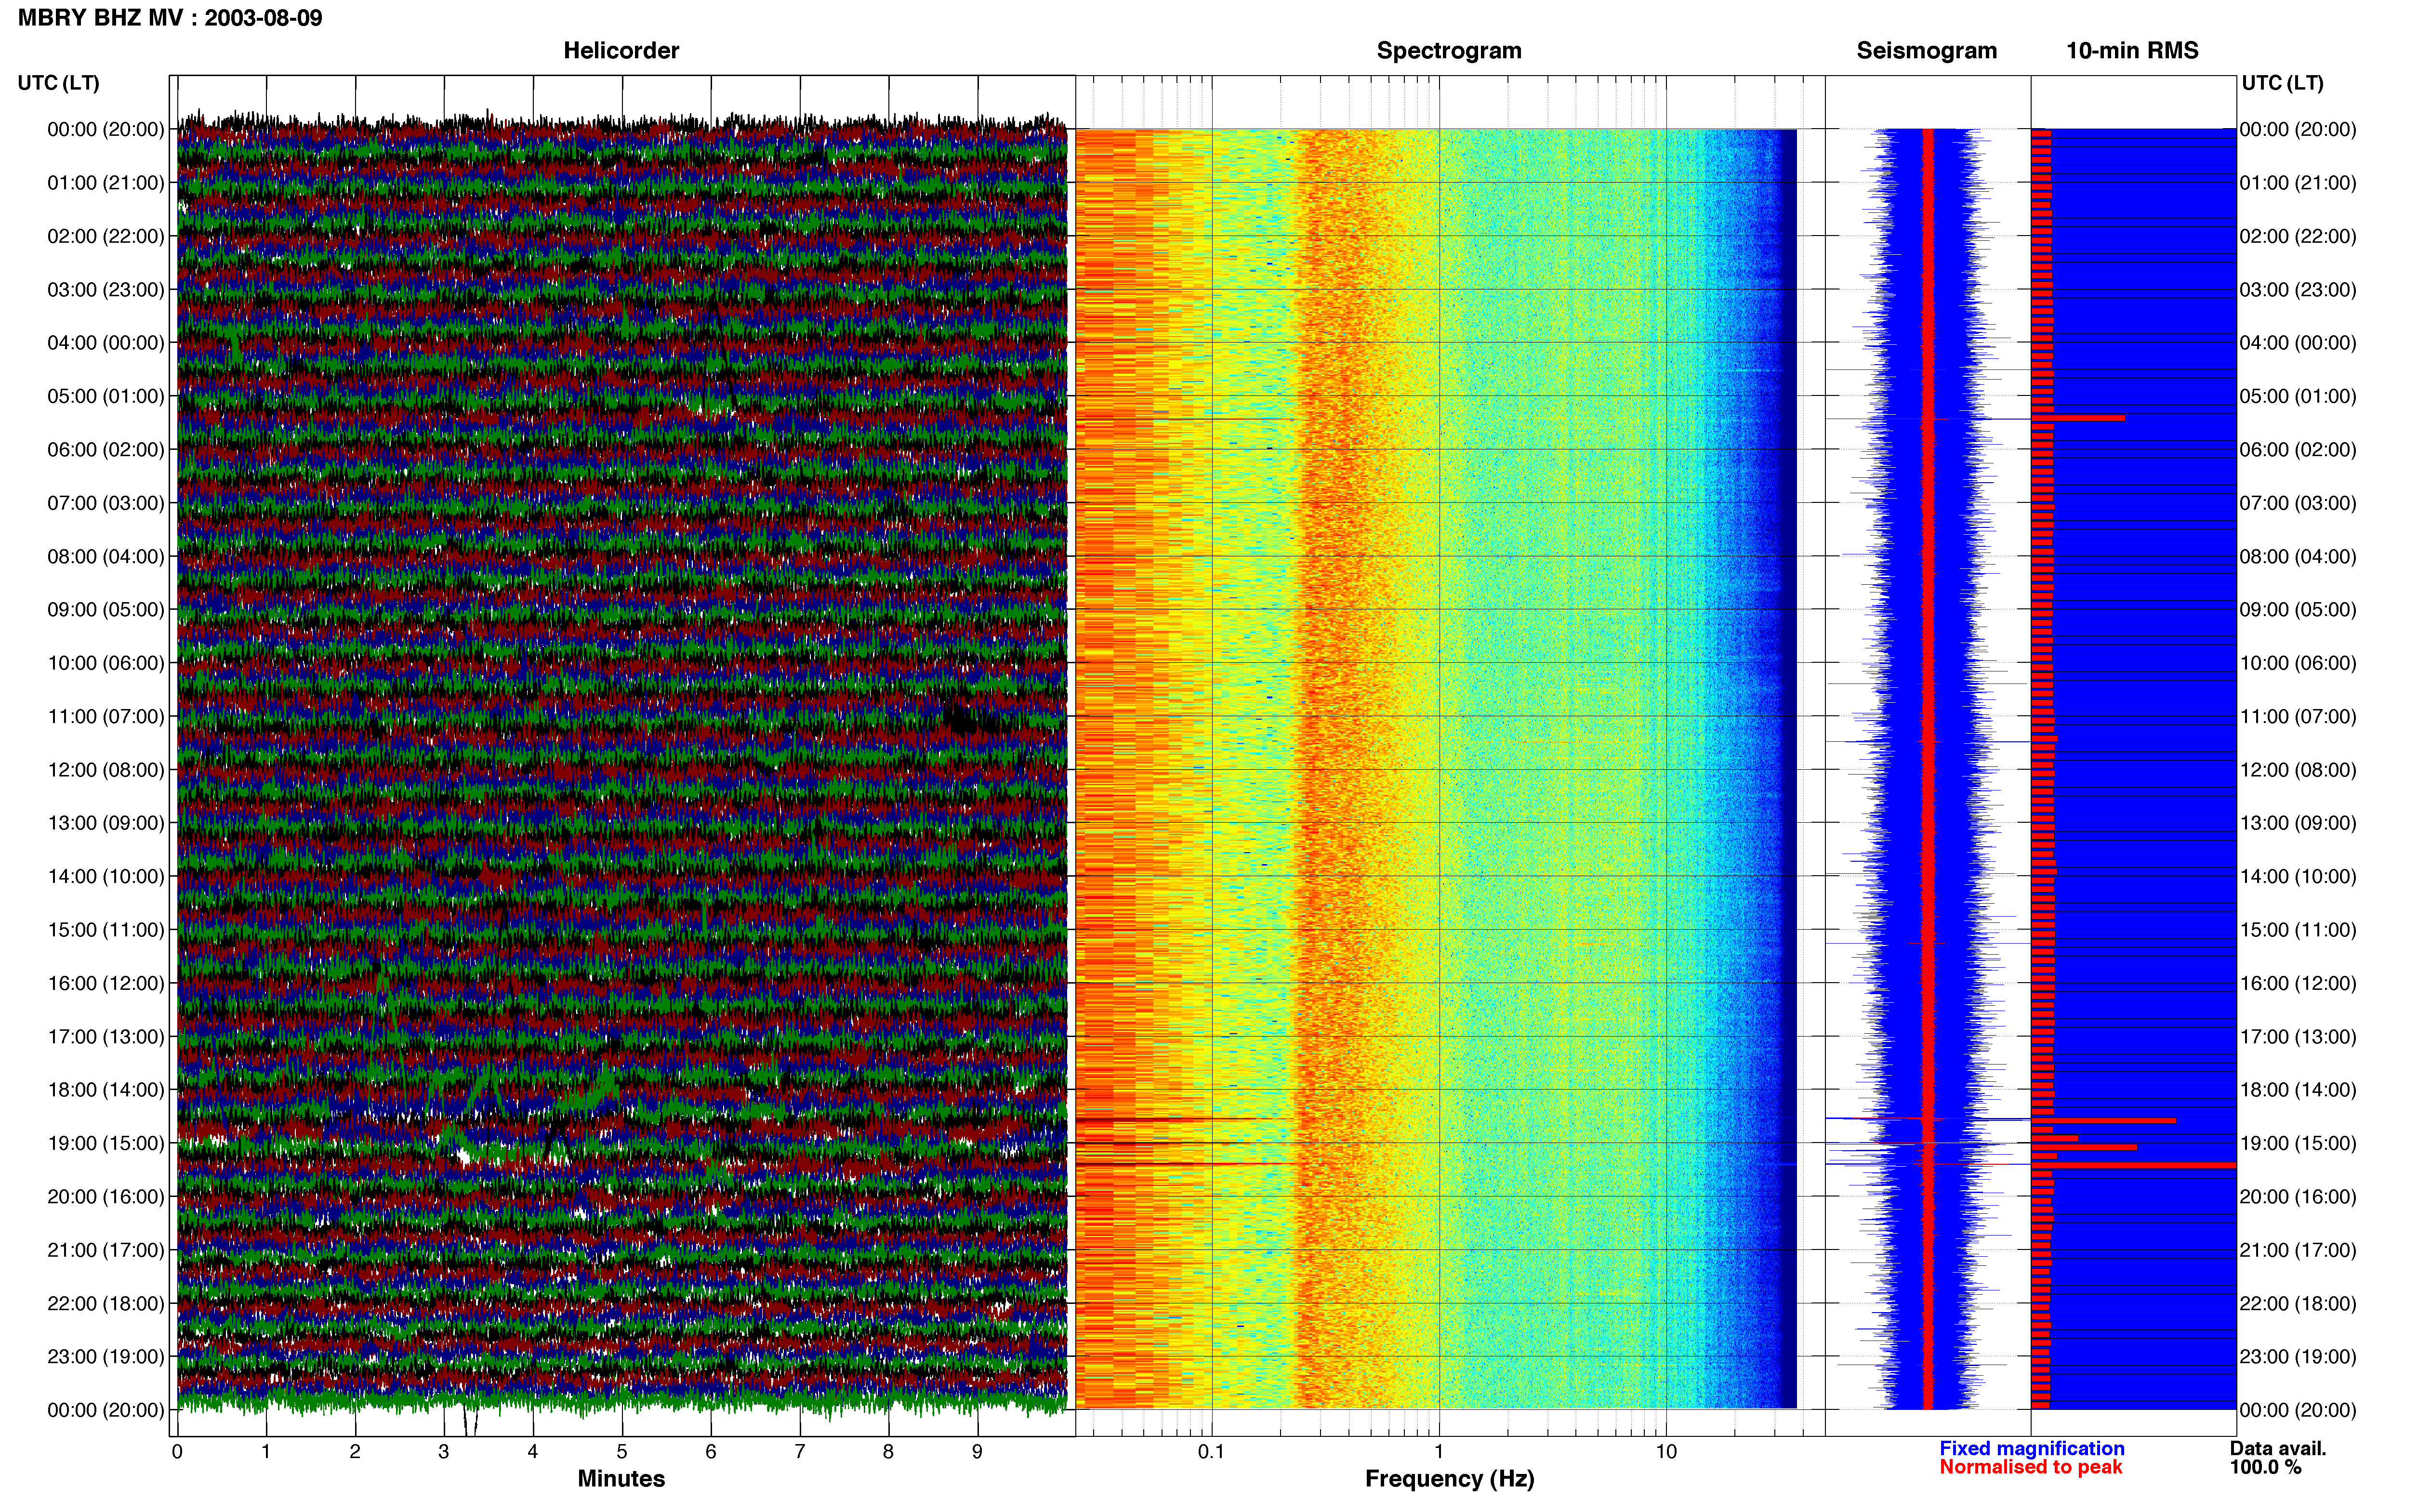
Task: Select the Helicorder panel heading
Action: [x=621, y=51]
